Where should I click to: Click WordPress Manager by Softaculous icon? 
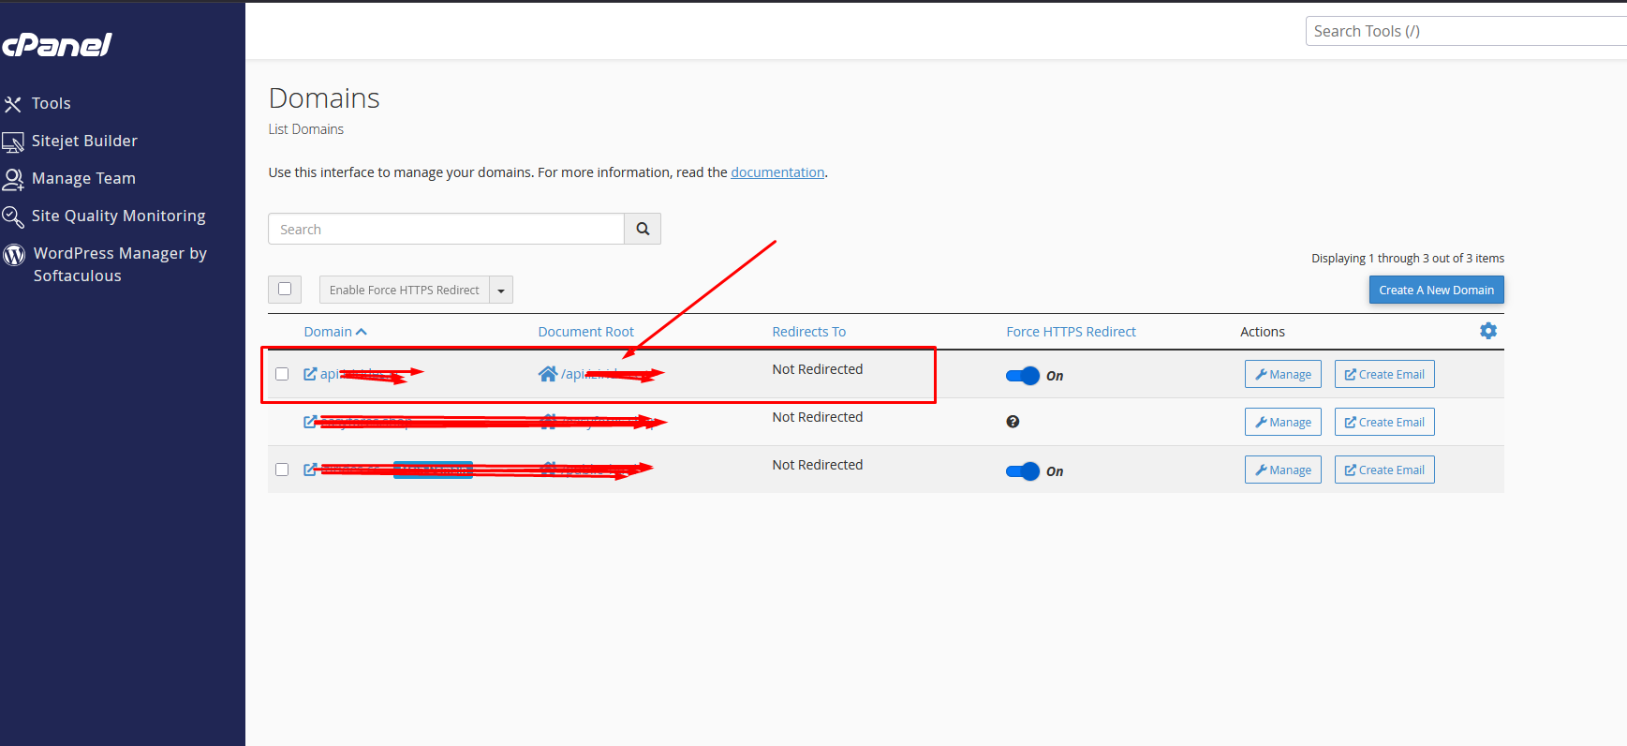click(14, 255)
